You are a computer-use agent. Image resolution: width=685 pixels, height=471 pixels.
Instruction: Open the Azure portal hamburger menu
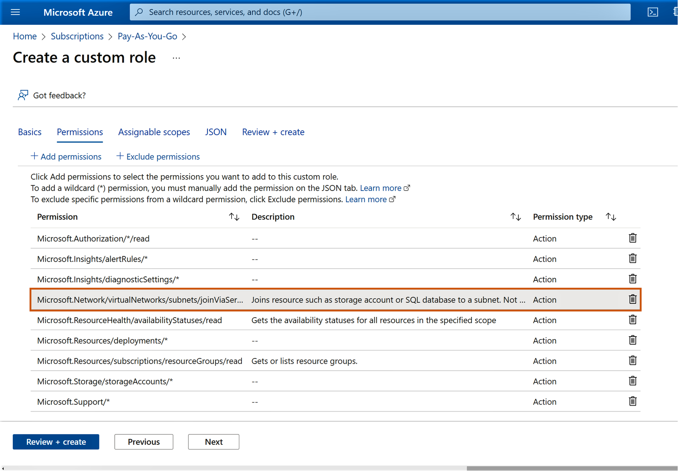click(15, 12)
